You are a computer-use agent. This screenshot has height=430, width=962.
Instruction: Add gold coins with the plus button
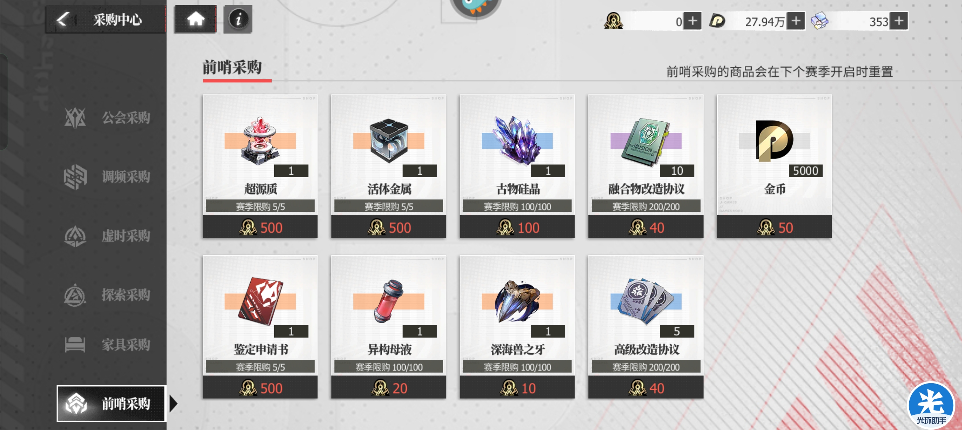pyautogui.click(x=795, y=21)
